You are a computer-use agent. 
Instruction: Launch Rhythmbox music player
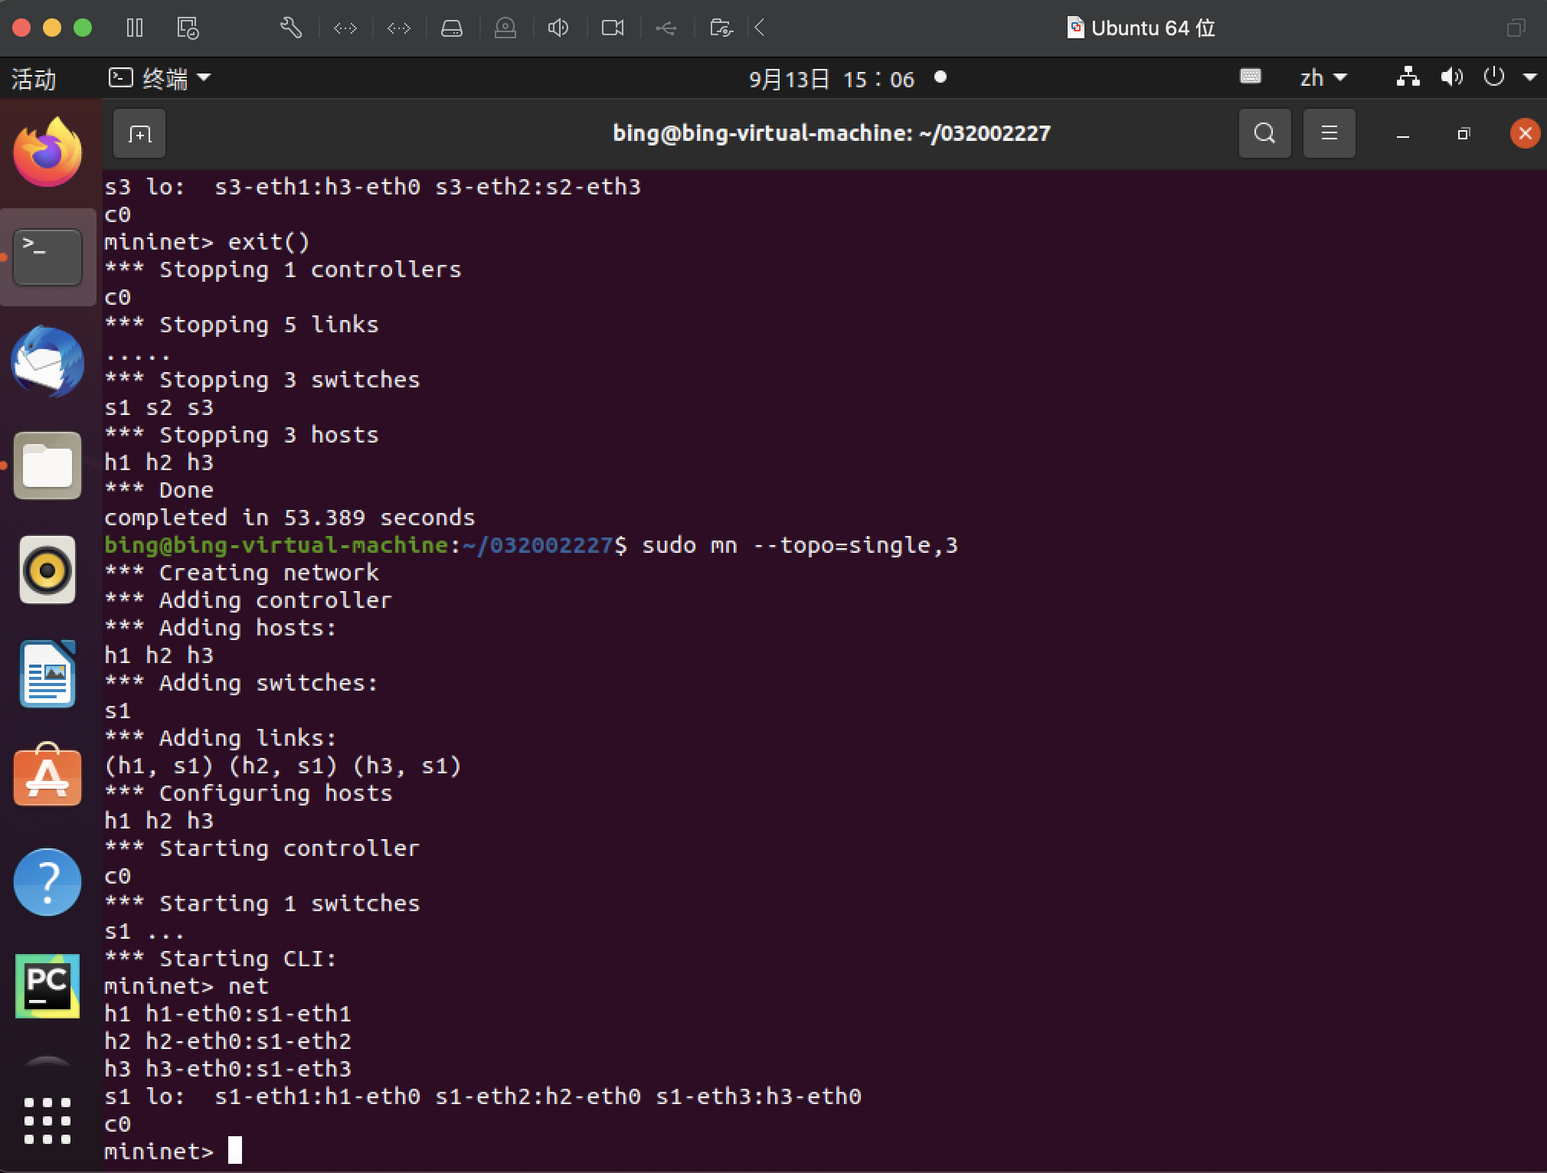[47, 570]
